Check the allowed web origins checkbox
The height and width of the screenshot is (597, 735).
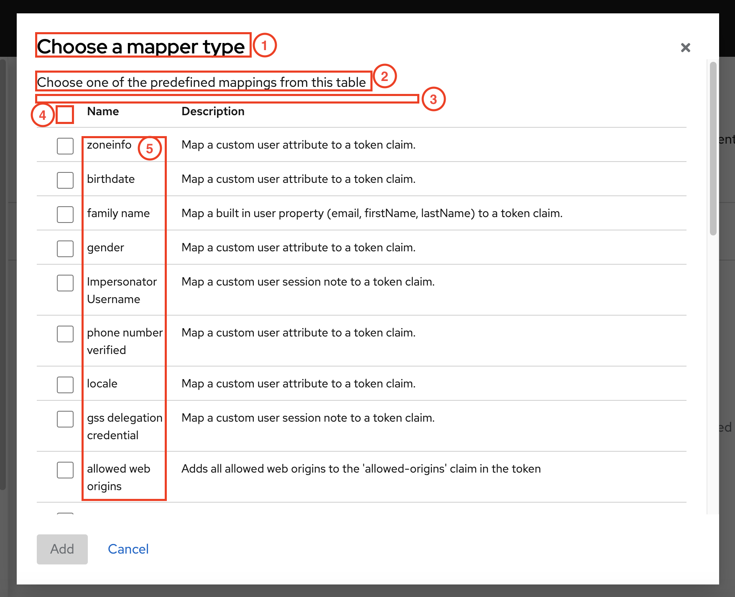click(65, 470)
